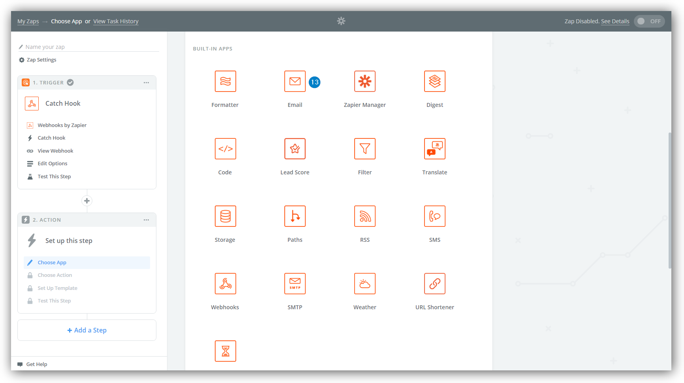
Task: Insert a step with the plus circle
Action: (x=87, y=201)
